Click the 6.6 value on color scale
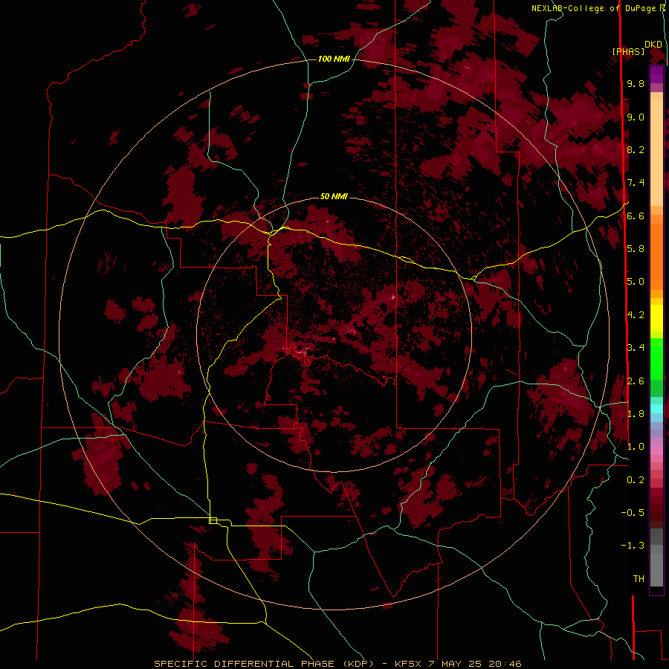The width and height of the screenshot is (669, 669). coord(636,216)
